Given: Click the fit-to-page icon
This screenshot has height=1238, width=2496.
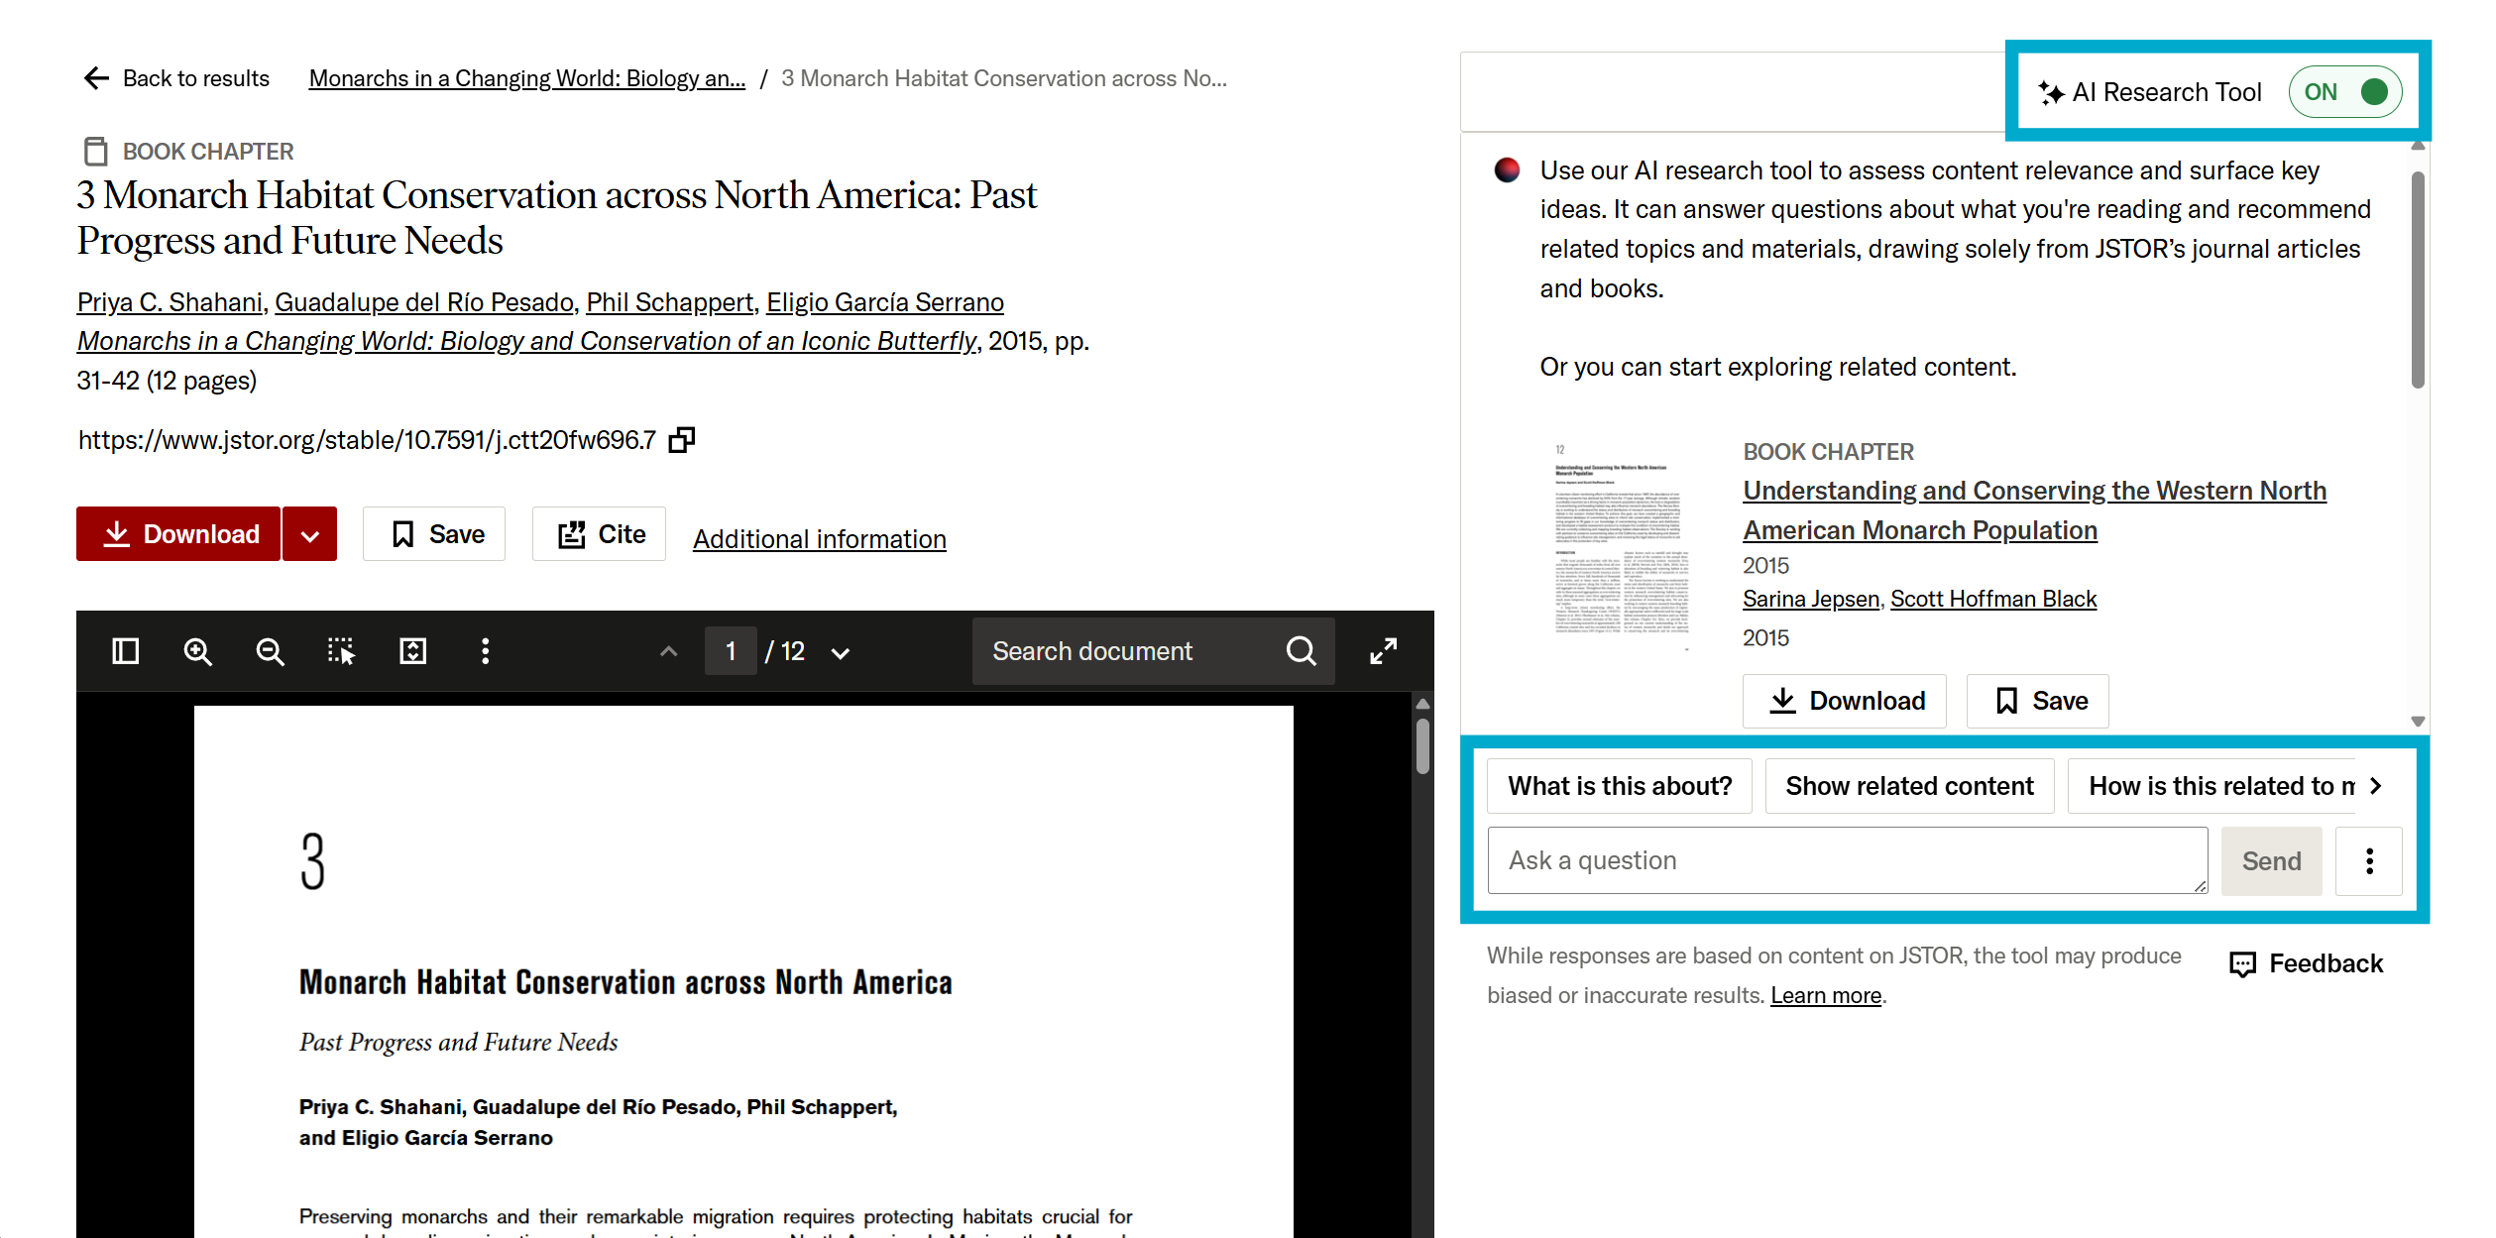Looking at the screenshot, I should (412, 651).
